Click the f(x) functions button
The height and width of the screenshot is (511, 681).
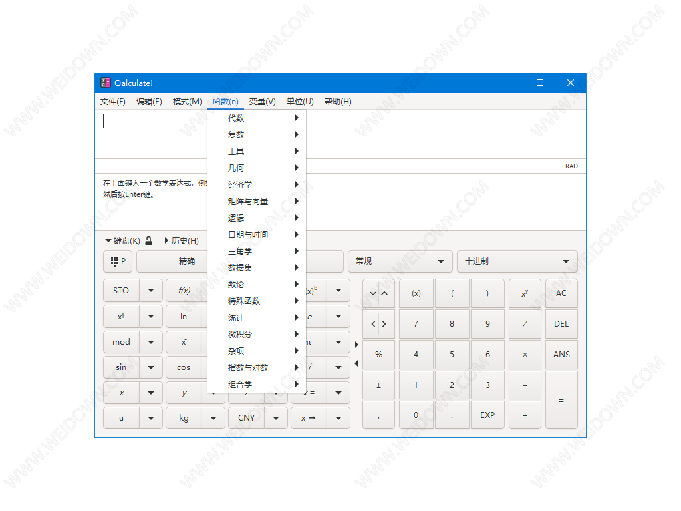[x=184, y=290]
